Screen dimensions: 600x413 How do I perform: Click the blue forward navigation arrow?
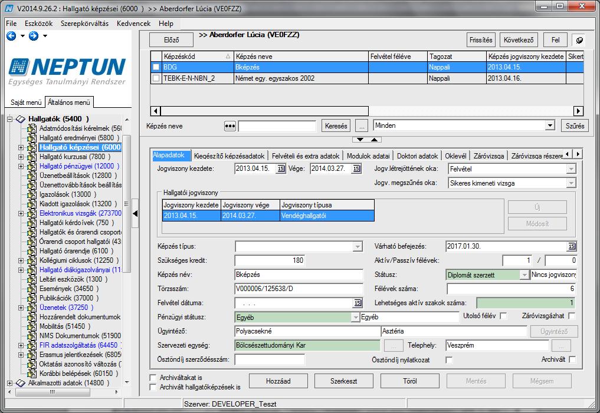[34, 36]
